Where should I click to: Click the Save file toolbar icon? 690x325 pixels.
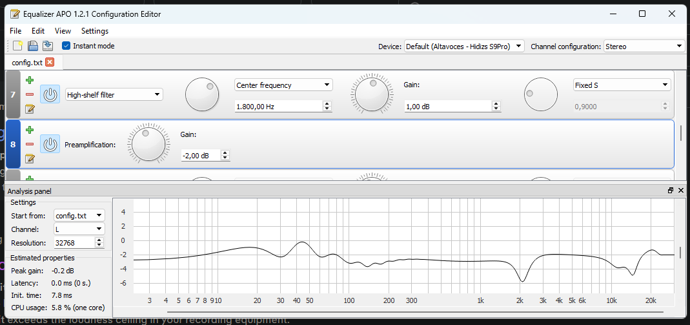point(32,46)
